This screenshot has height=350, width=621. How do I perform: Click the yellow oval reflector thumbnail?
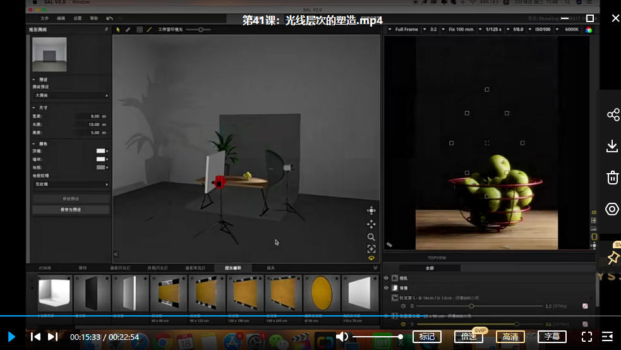coord(322,294)
